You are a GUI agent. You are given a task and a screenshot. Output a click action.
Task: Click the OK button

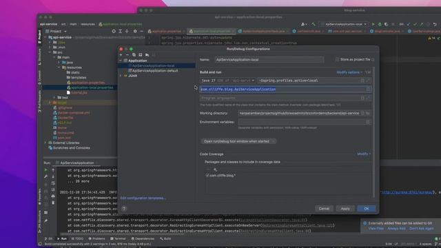click(366, 209)
